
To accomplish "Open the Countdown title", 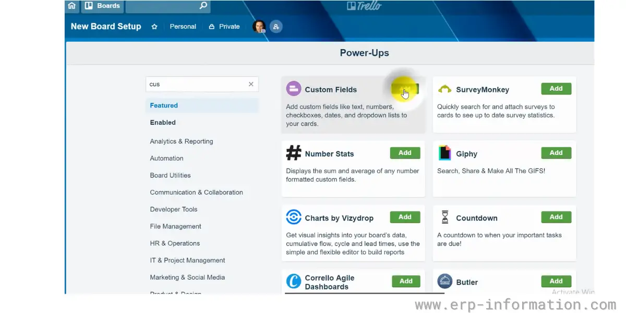I will click(x=477, y=218).
